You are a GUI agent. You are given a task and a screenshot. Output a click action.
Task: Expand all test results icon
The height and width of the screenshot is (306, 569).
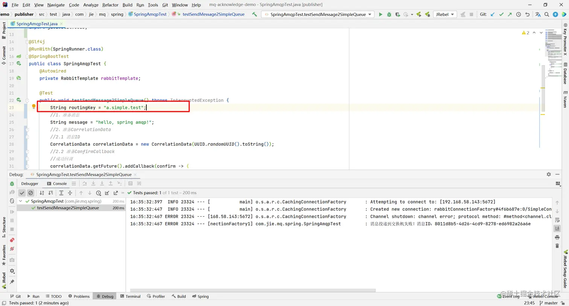pos(61,193)
